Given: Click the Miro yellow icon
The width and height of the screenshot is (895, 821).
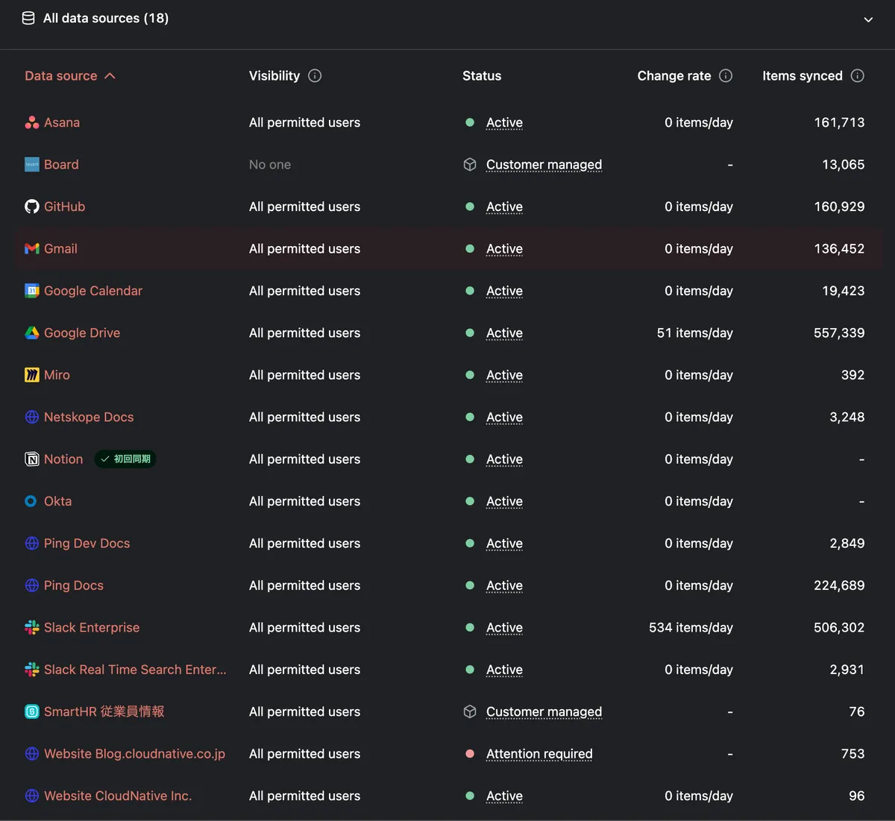Looking at the screenshot, I should pos(32,375).
